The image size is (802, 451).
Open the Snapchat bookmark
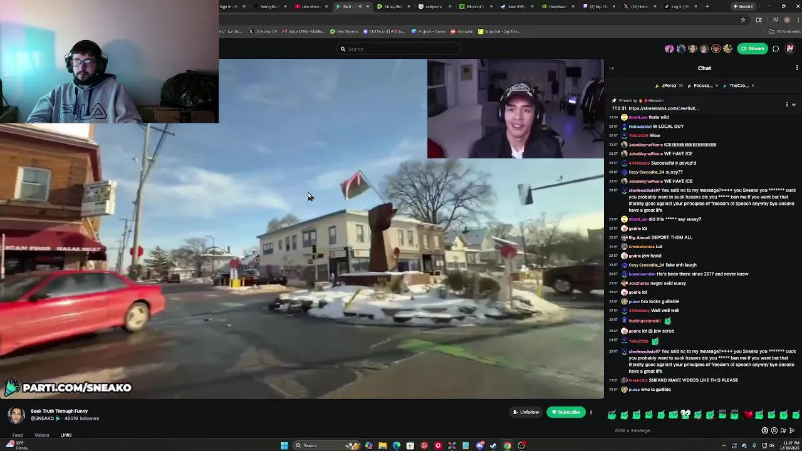(x=499, y=31)
